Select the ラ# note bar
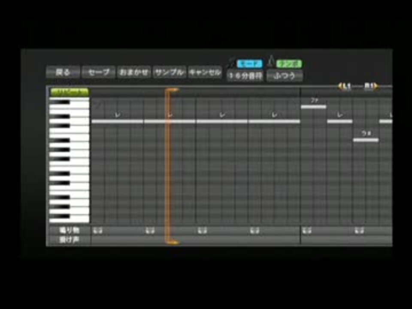This screenshot has width=412, height=309. 366,140
